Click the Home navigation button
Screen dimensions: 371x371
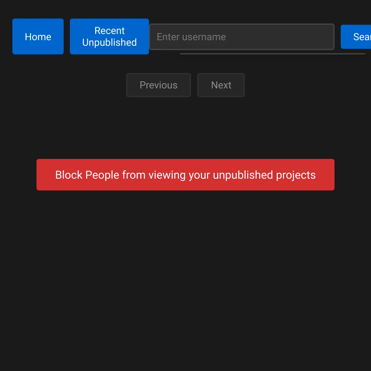[38, 36]
